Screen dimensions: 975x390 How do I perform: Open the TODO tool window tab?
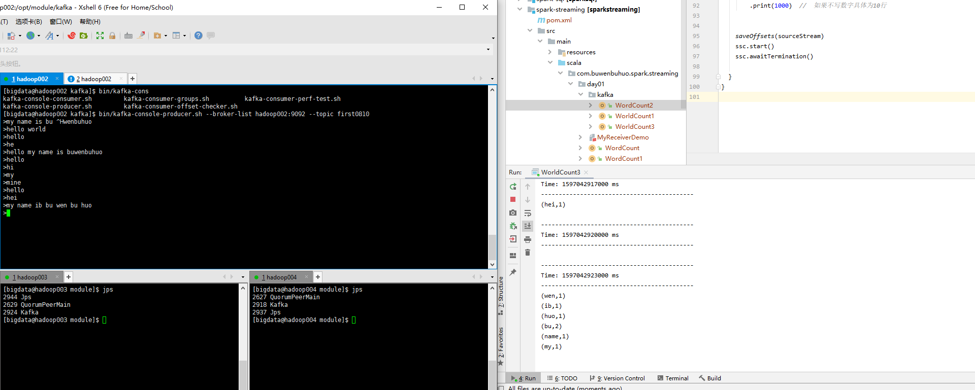pyautogui.click(x=563, y=378)
